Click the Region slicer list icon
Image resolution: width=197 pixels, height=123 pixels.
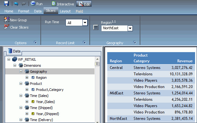[96, 27]
